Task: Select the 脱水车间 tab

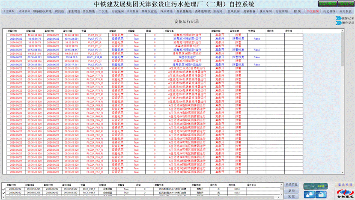Action: coord(266,11)
